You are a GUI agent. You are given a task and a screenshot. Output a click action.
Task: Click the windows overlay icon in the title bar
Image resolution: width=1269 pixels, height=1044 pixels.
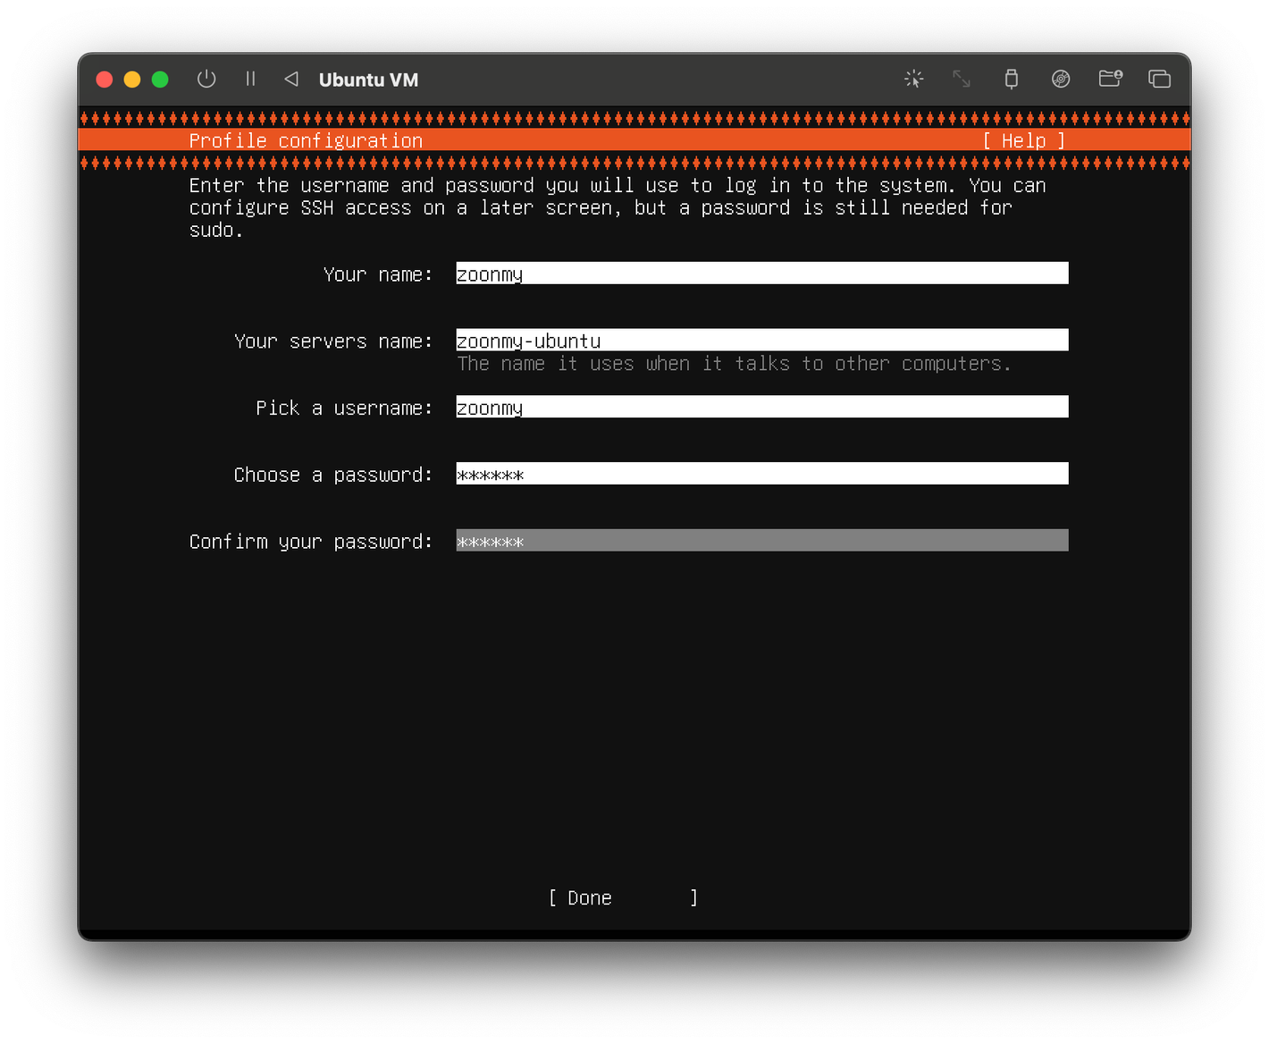1159,79
